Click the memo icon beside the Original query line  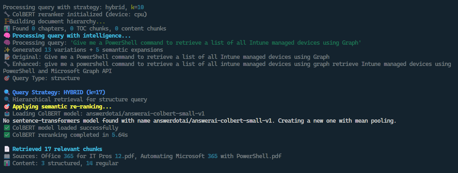point(6,57)
